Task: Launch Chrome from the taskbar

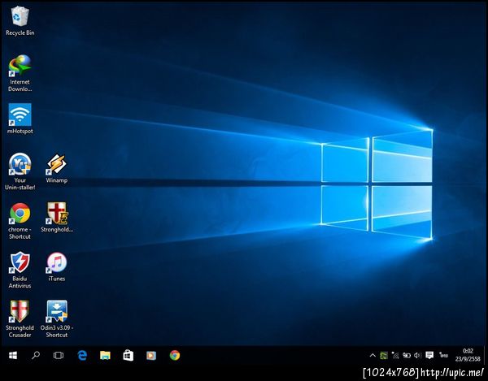Action: pyautogui.click(x=175, y=355)
